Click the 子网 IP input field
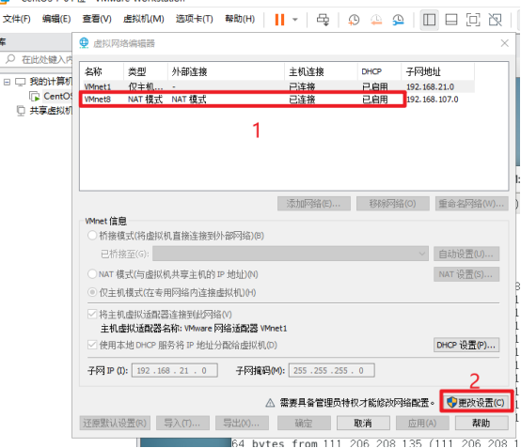This screenshot has width=521, height=448. pyautogui.click(x=175, y=370)
